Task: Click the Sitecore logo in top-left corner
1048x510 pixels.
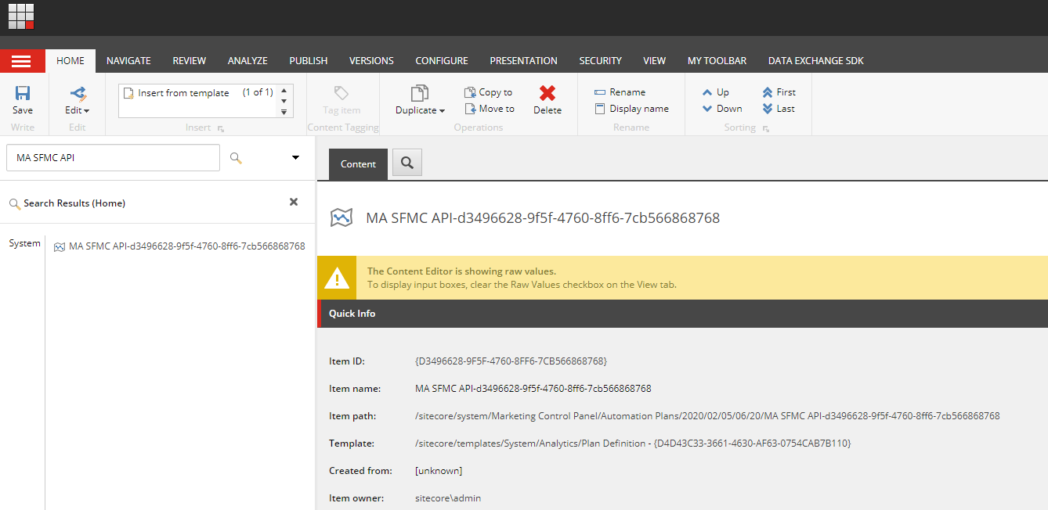Action: [x=20, y=16]
